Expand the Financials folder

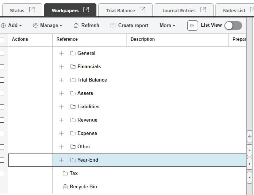(62, 67)
